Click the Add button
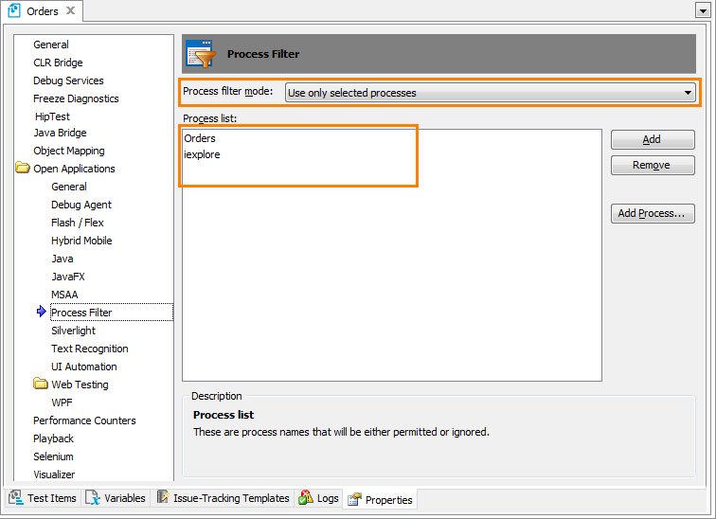716x519 pixels. point(653,139)
